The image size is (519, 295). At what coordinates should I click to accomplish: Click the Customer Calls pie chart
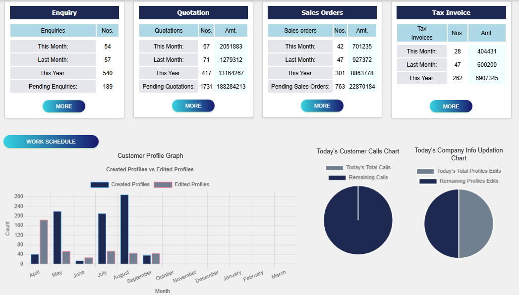point(358,220)
